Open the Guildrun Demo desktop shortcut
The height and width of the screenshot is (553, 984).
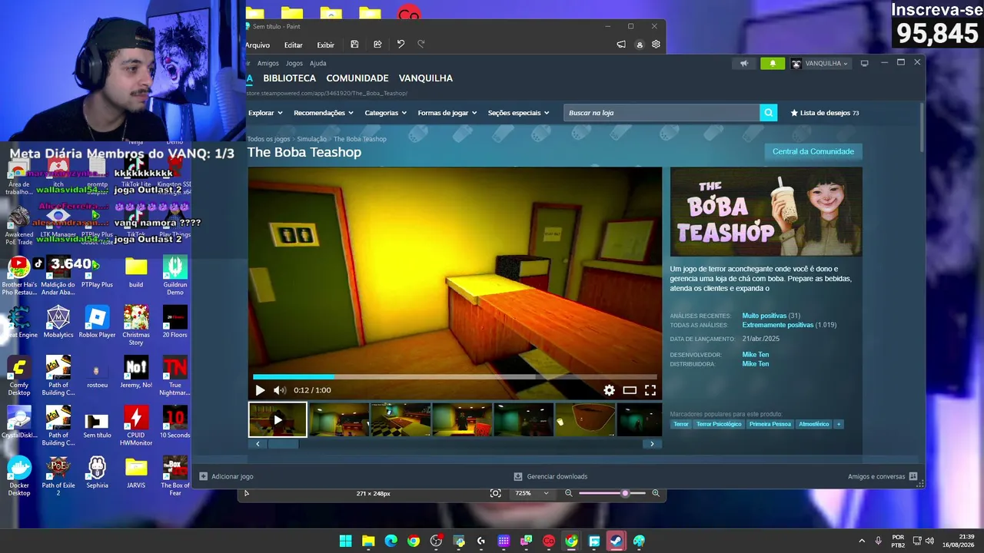175,276
